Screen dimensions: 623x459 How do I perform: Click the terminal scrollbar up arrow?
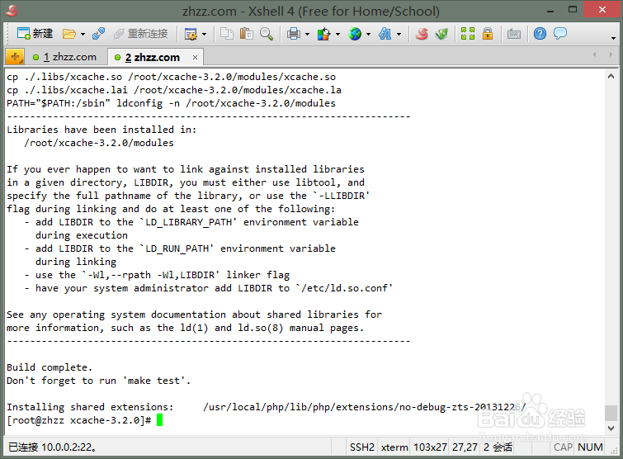pyautogui.click(x=611, y=76)
